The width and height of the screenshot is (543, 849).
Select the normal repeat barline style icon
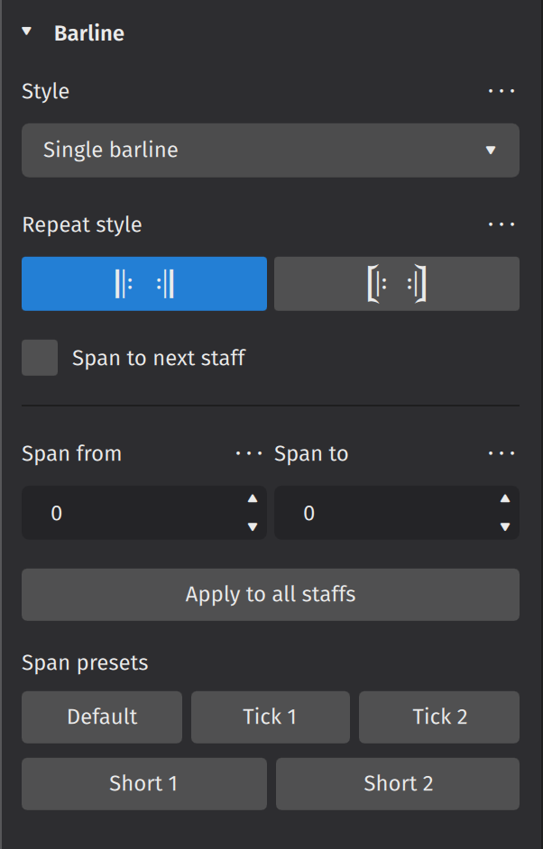tap(143, 283)
